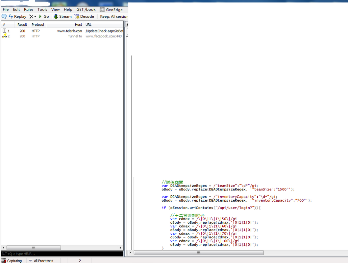Click the session list horizontal scrollbar
The image size is (348, 263).
[x=33, y=248]
